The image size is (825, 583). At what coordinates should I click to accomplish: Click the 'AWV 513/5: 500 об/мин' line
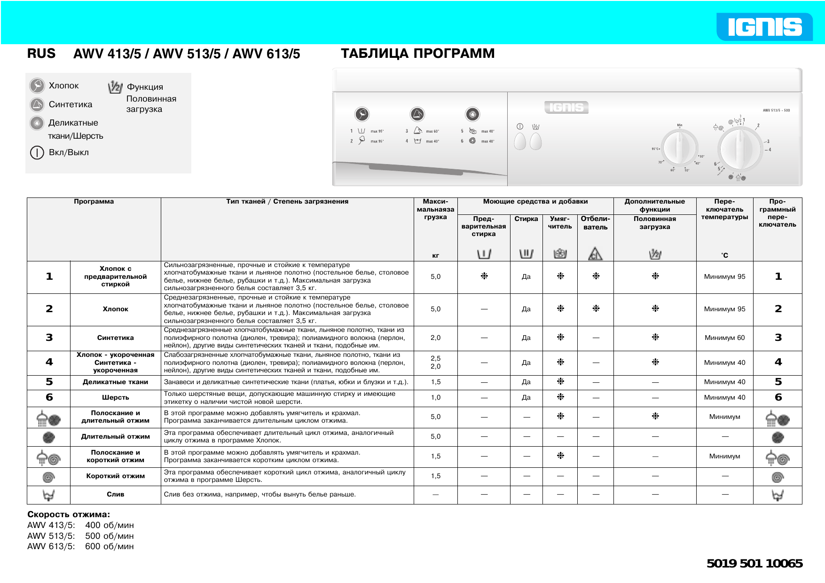(x=80, y=536)
